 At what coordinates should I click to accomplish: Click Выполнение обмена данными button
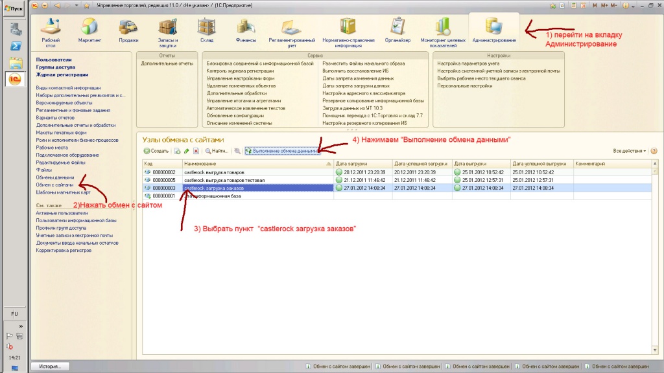point(282,151)
